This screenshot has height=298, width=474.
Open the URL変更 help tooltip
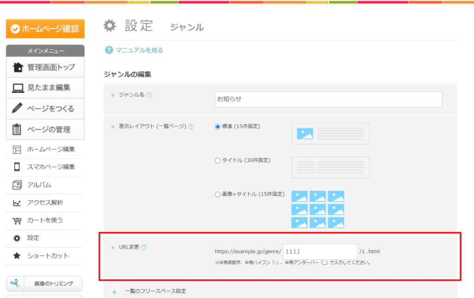point(144,247)
